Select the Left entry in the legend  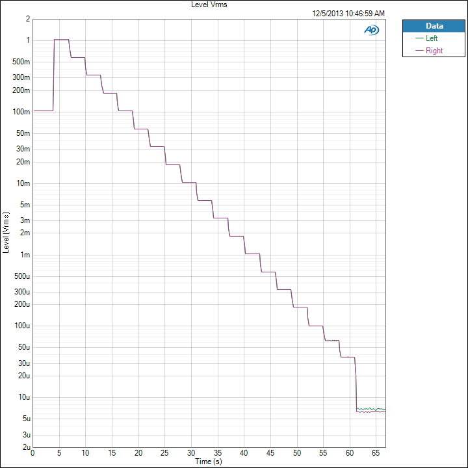click(432, 38)
